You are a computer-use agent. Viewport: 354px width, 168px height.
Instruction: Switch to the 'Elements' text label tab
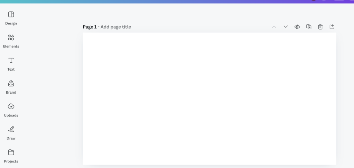[x=11, y=46]
